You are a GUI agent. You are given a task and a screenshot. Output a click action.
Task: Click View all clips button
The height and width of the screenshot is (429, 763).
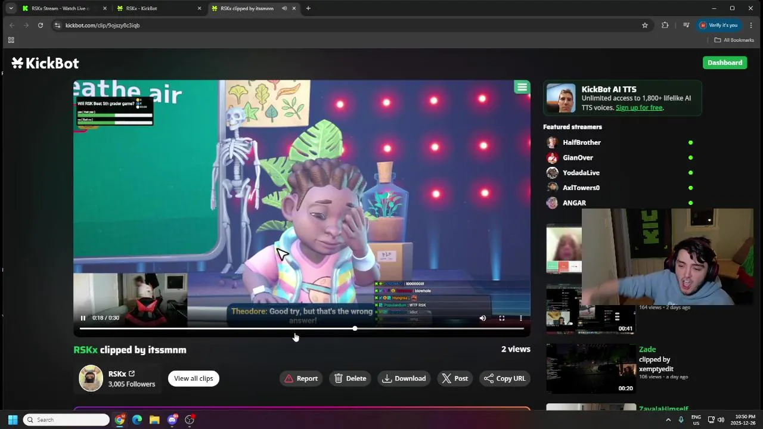[194, 378]
